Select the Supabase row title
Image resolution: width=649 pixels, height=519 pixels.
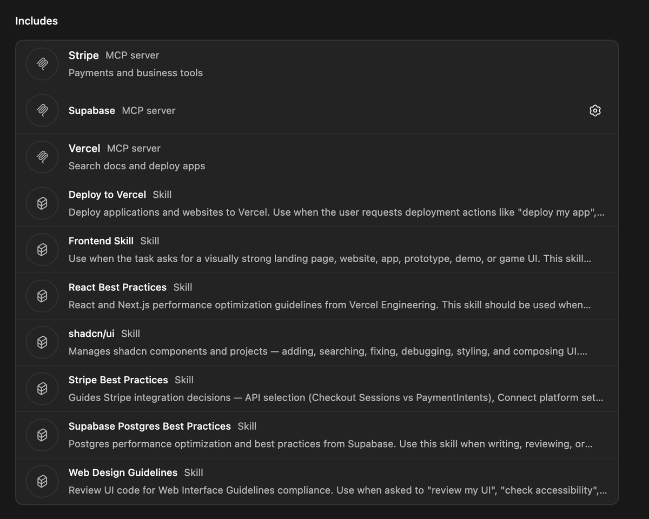click(x=92, y=110)
